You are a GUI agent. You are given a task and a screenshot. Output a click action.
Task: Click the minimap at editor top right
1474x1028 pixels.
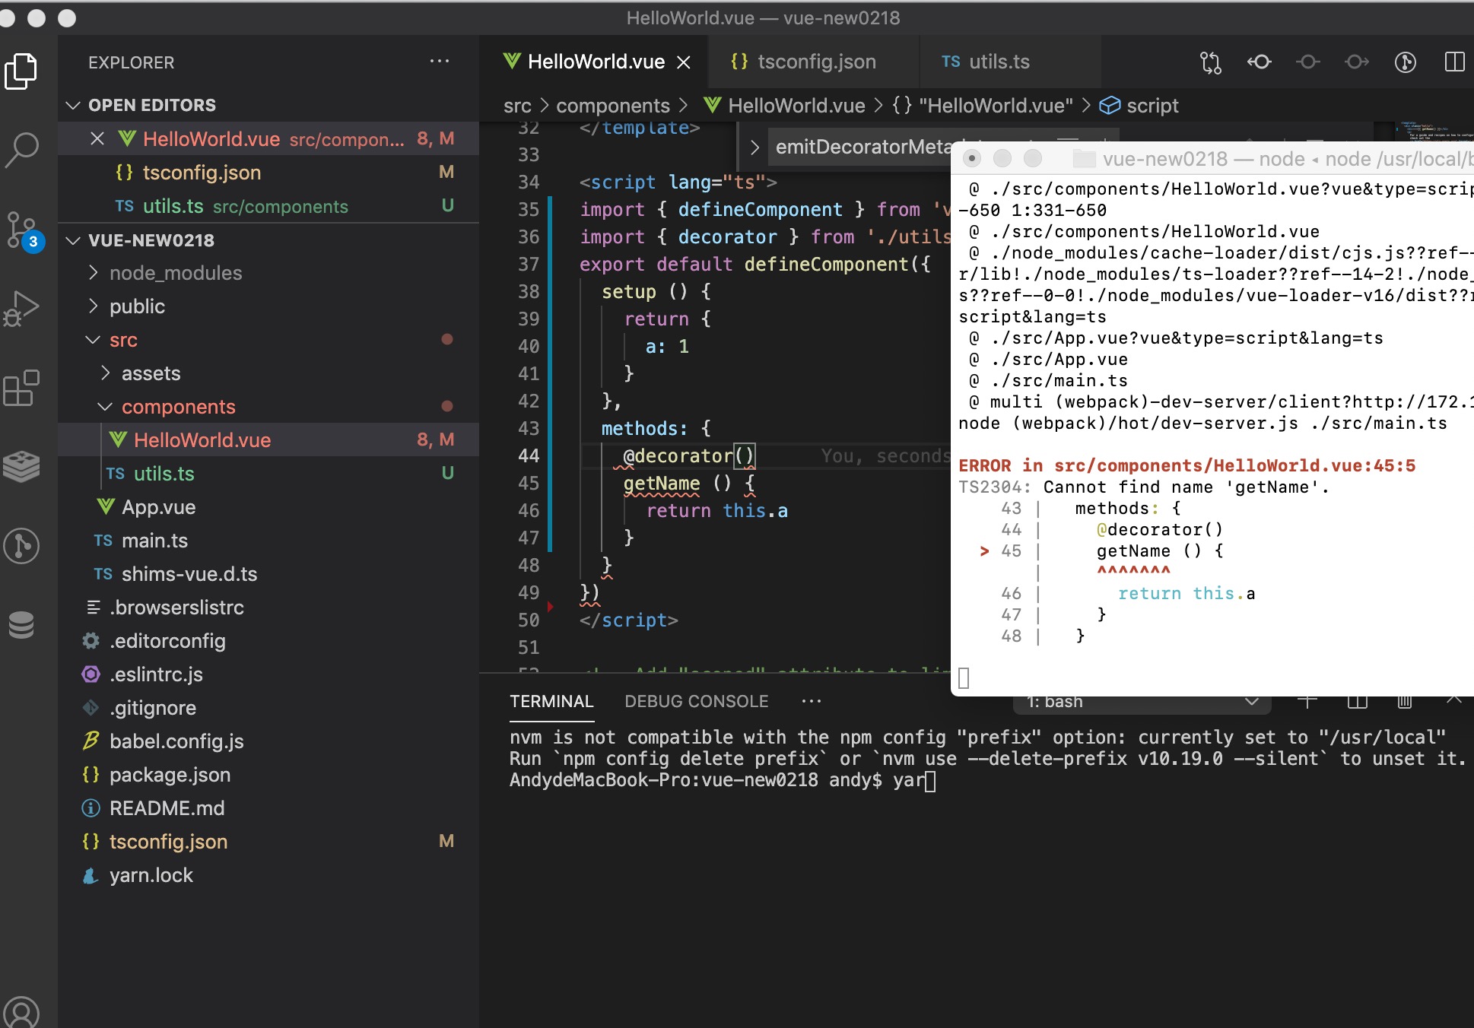[1434, 132]
